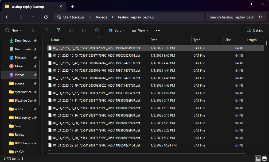Cut the selected file using toolbar scissors icon
This screenshot has width=269, height=162.
coord(33,30)
